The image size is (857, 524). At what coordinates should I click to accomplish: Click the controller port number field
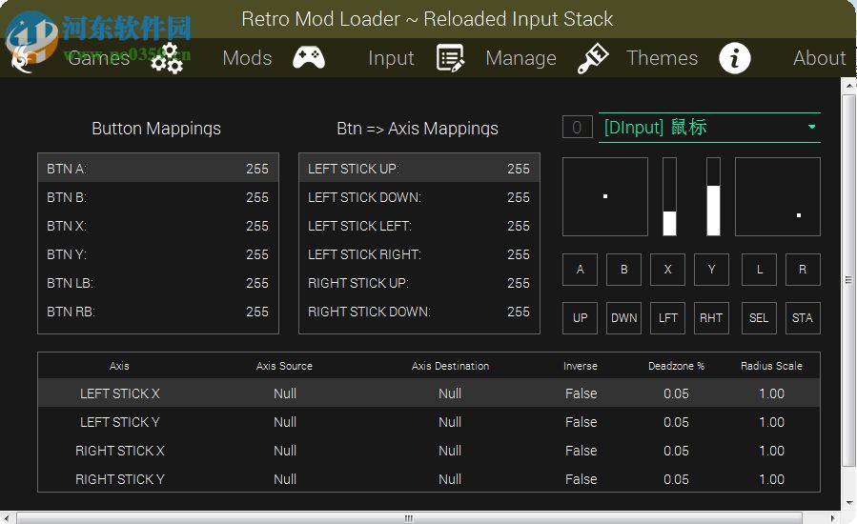coord(577,128)
